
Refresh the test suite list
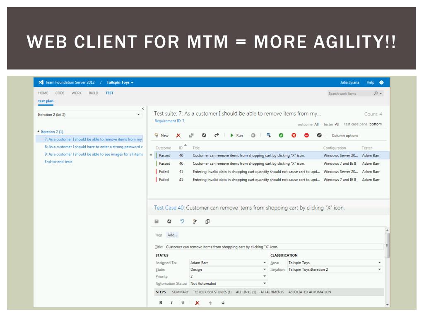coord(204,135)
